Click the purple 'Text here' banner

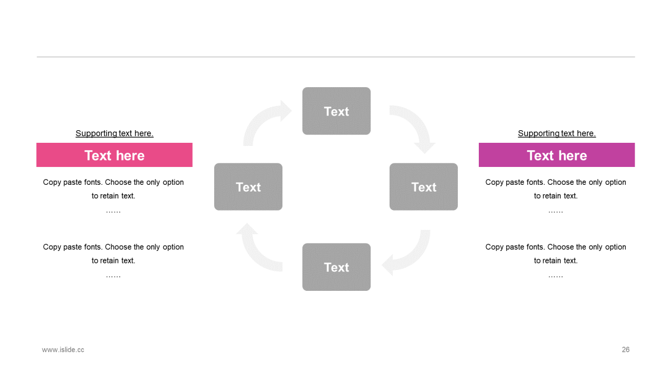coord(556,155)
